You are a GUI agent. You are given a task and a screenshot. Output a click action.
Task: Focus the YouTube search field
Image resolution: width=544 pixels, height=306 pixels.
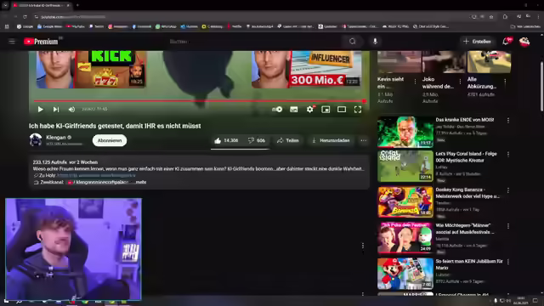point(255,42)
